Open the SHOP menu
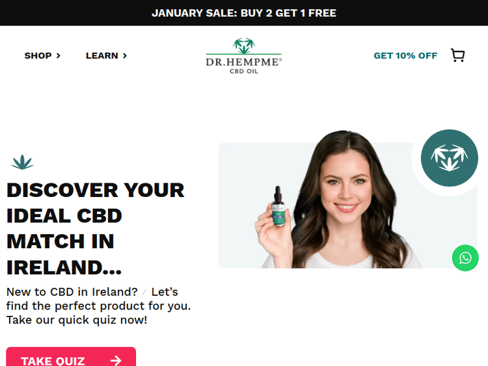Image resolution: width=488 pixels, height=366 pixels. (x=42, y=56)
